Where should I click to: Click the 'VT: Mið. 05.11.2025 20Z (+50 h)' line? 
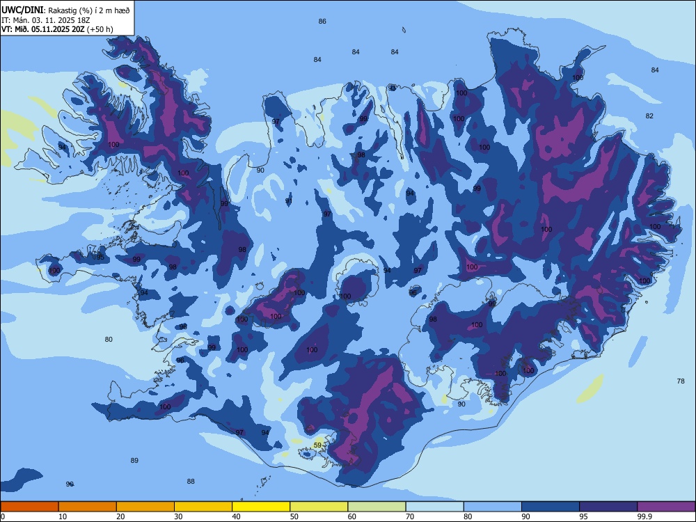57,29
